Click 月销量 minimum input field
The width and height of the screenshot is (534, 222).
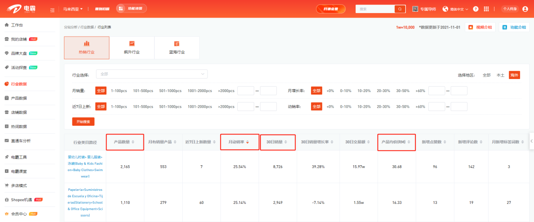(x=246, y=90)
